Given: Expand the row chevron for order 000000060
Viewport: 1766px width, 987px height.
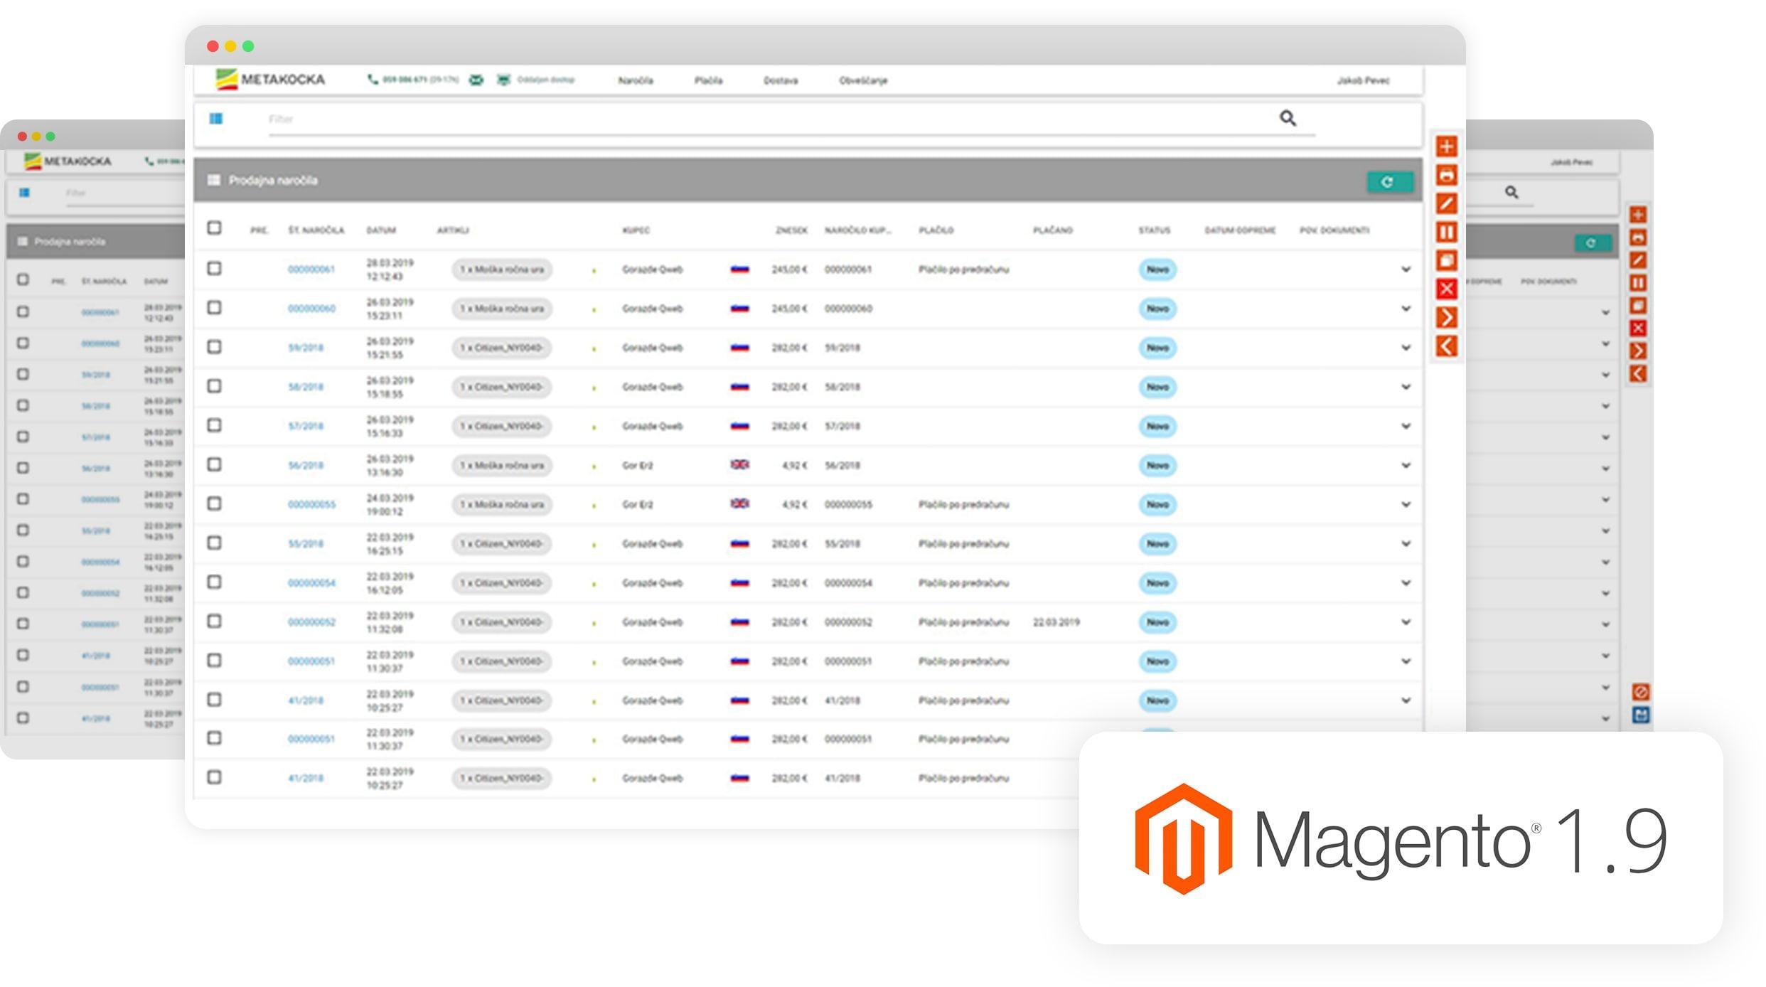Looking at the screenshot, I should tap(1406, 309).
